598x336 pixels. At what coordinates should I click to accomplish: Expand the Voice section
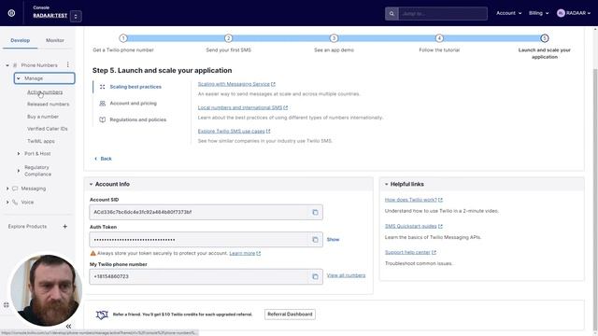click(x=7, y=203)
